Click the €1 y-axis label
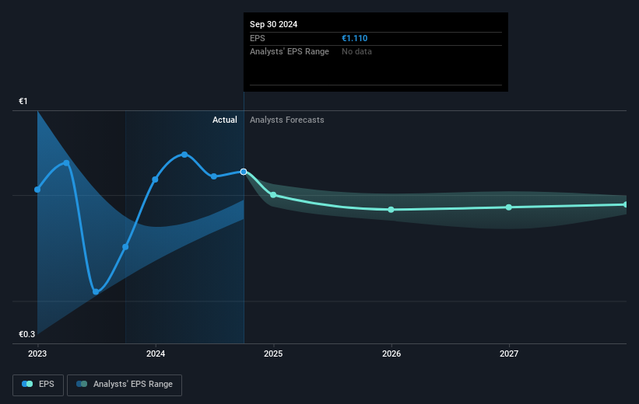 coord(23,101)
